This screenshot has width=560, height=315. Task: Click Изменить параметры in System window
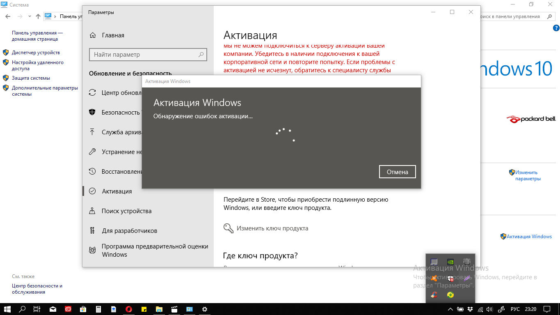[528, 176]
